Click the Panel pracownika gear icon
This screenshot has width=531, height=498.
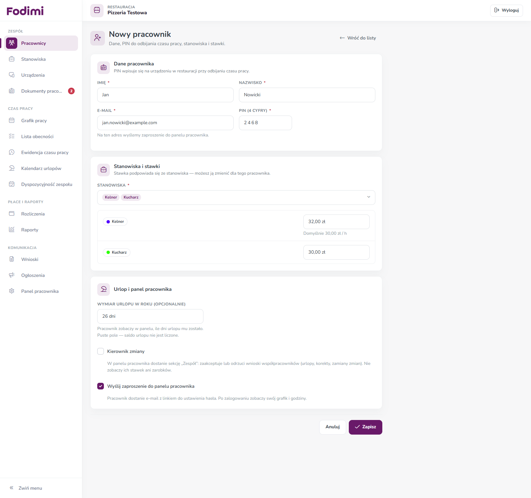coord(12,291)
